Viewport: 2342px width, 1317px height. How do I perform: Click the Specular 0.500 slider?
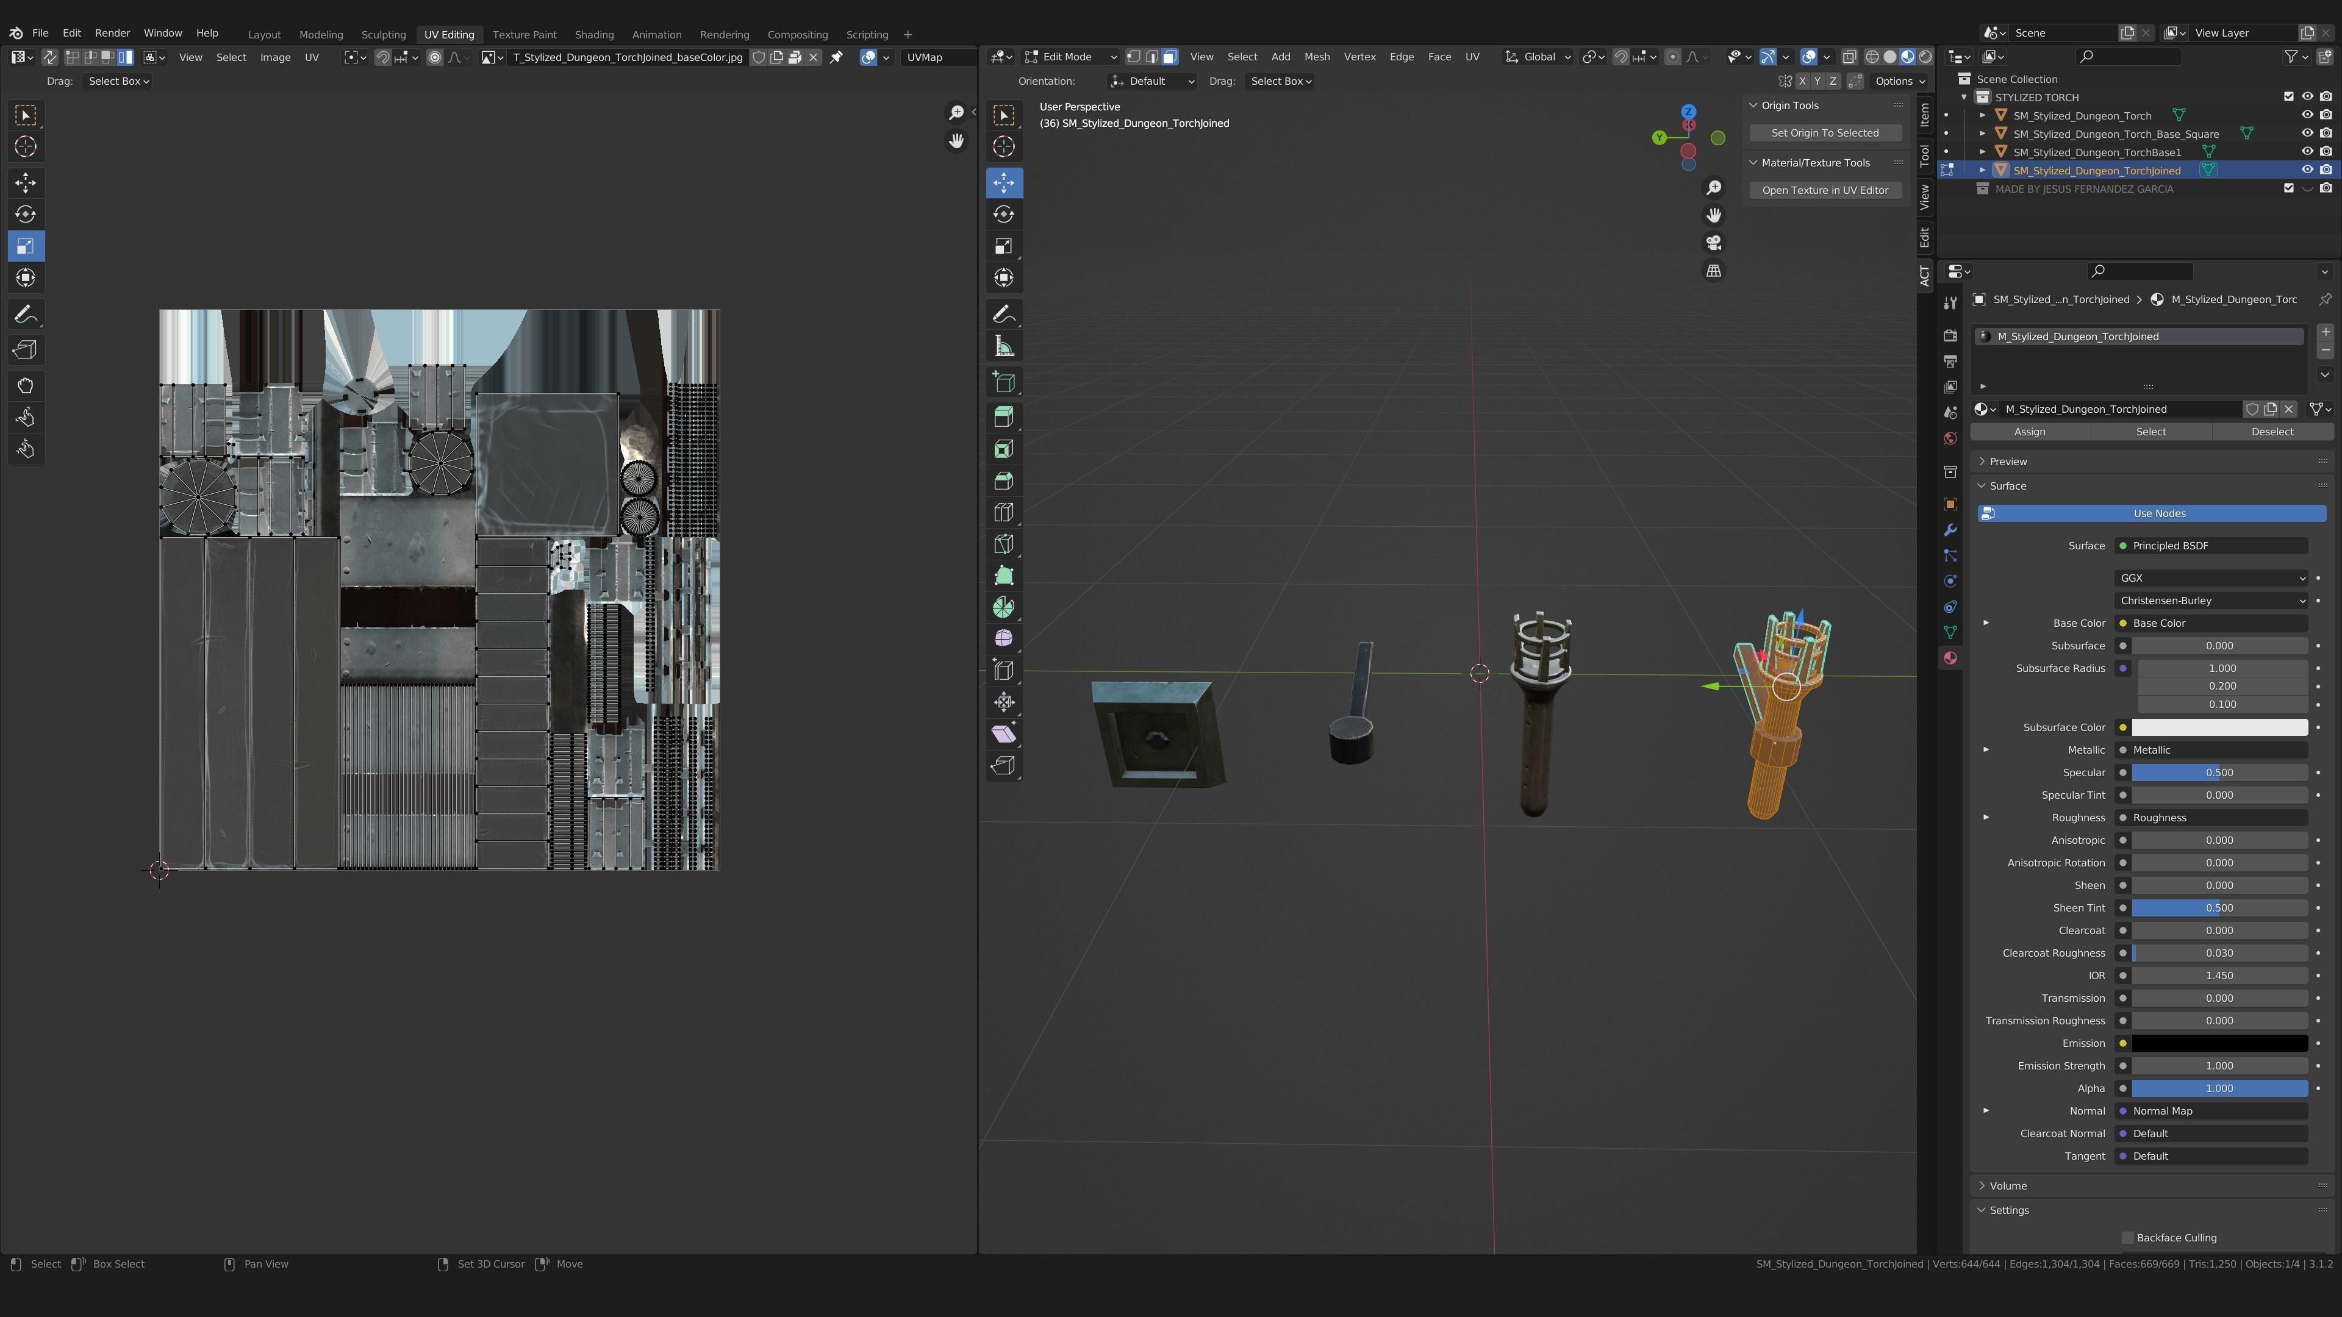coord(2218,773)
